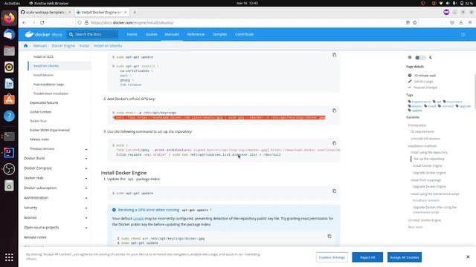476x267 pixels.
Task: Open OBS Studio from the dock
Action: [9, 169]
